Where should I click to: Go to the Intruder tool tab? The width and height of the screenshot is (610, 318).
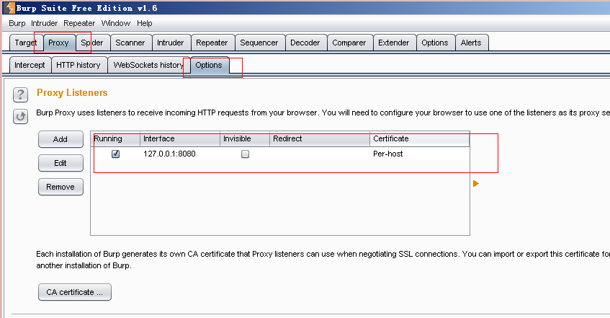point(171,43)
